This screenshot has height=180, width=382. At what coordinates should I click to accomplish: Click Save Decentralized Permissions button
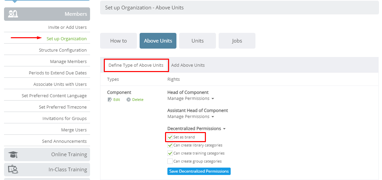coord(199,171)
